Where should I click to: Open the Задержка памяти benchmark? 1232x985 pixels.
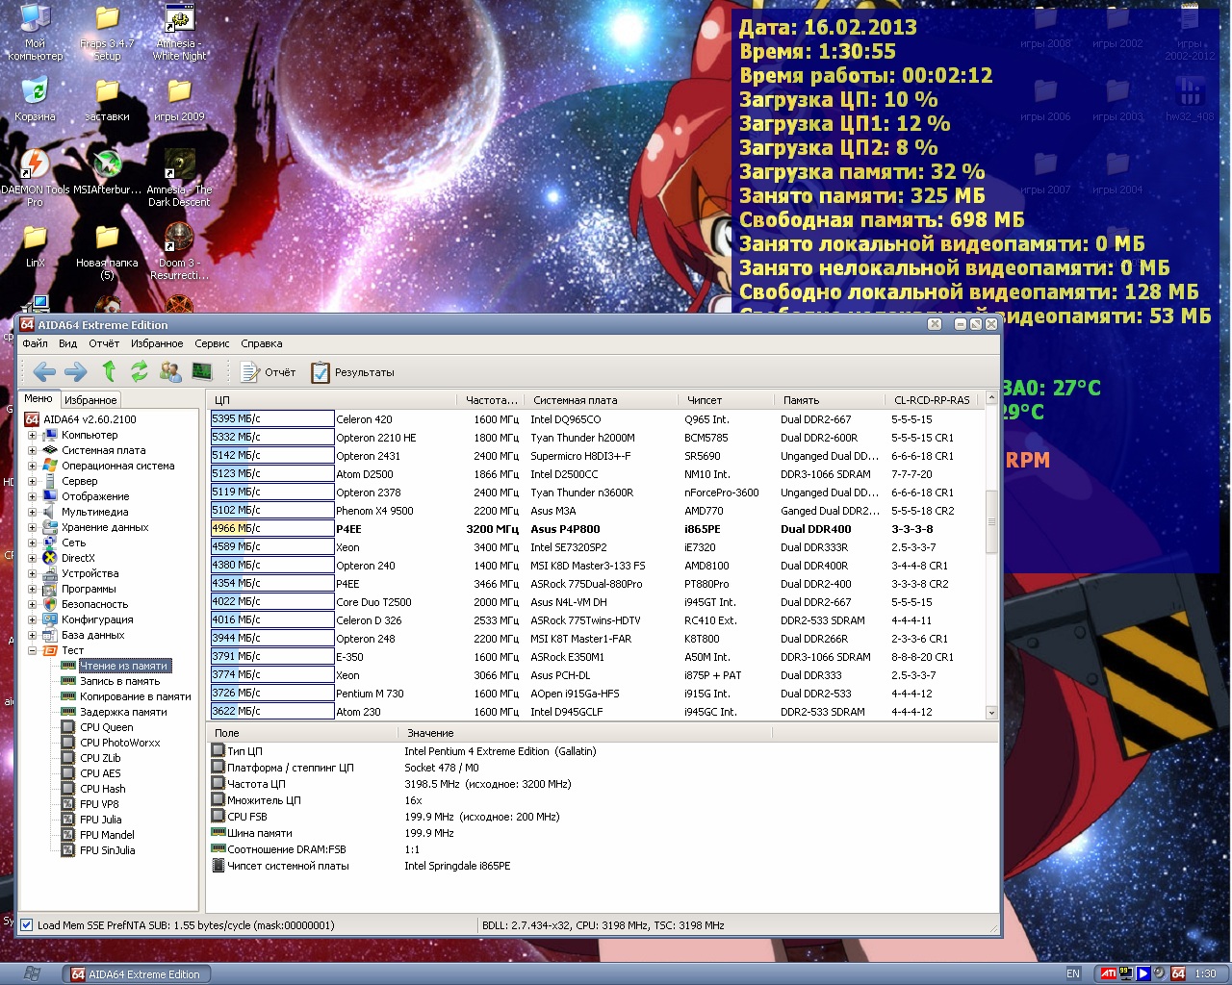tap(123, 712)
